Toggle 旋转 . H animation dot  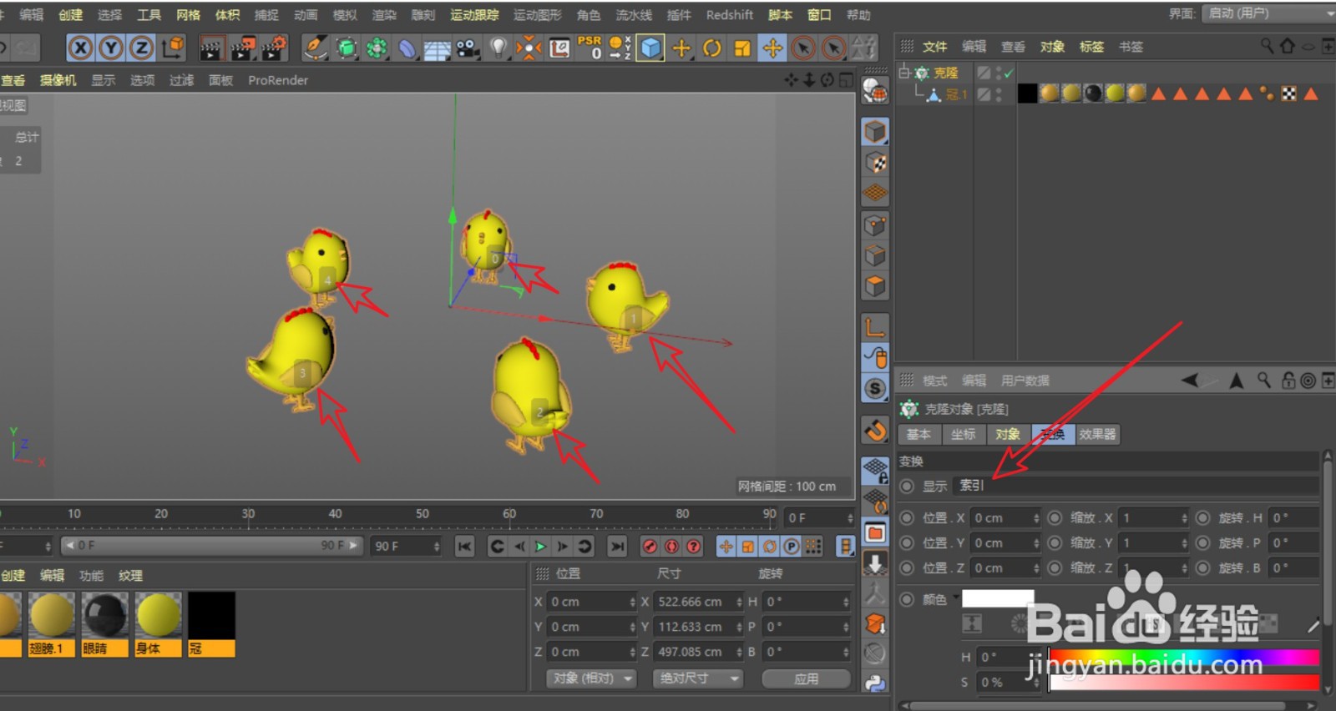click(x=1202, y=518)
